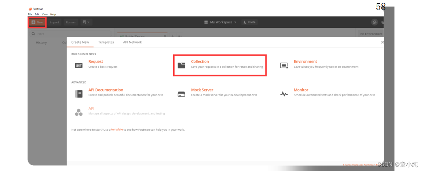This screenshot has height=171, width=424.
Task: Select the Monitor title link
Action: (301, 90)
